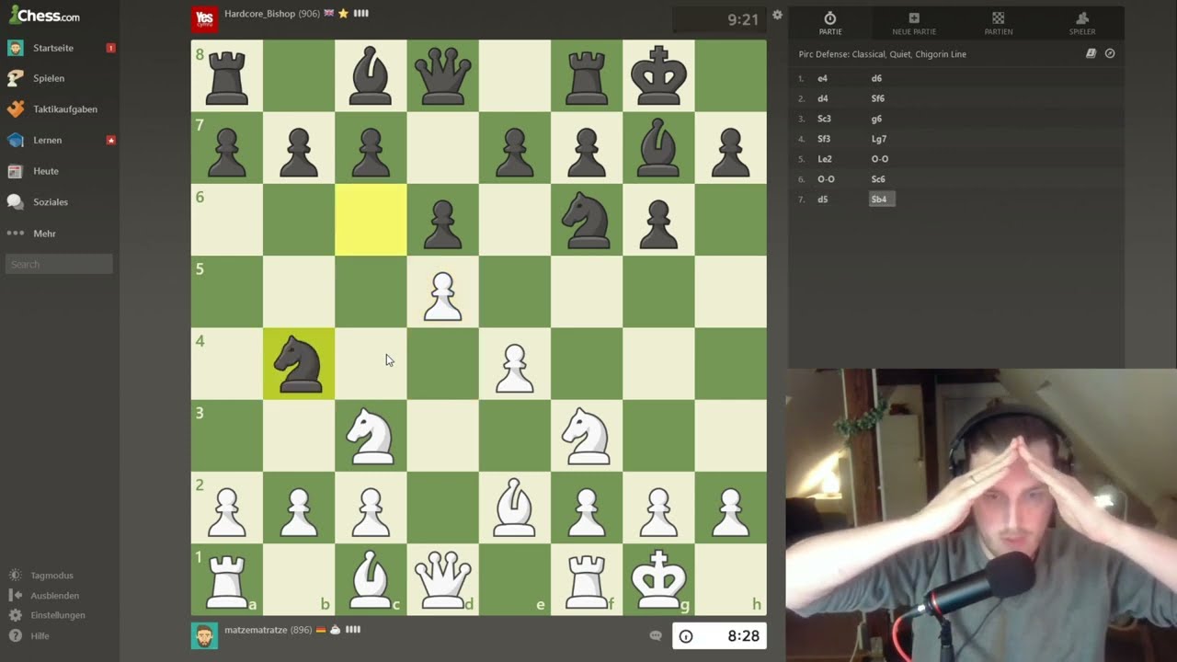Viewport: 1177px width, 662px height.
Task: Expand the Mehr menu
Action: (x=44, y=234)
